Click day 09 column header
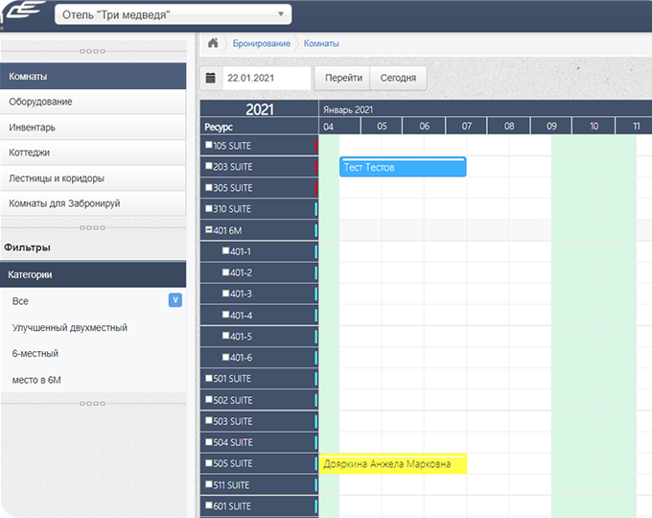Image resolution: width=652 pixels, height=518 pixels. (551, 126)
